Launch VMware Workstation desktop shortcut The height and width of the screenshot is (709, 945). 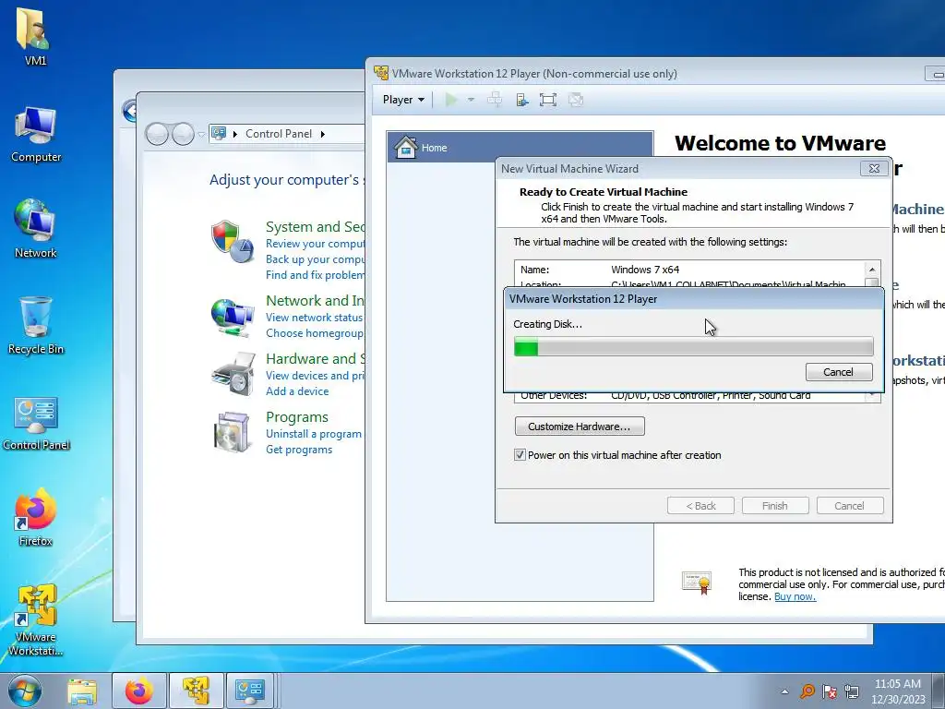pos(36,619)
